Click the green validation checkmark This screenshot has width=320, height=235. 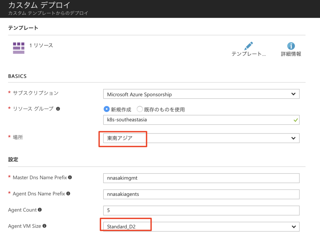point(296,120)
